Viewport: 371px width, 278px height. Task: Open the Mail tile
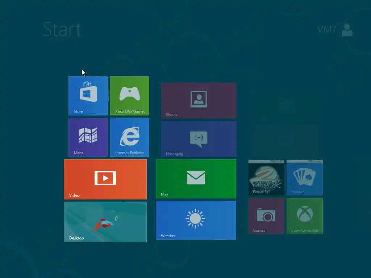tap(196, 179)
